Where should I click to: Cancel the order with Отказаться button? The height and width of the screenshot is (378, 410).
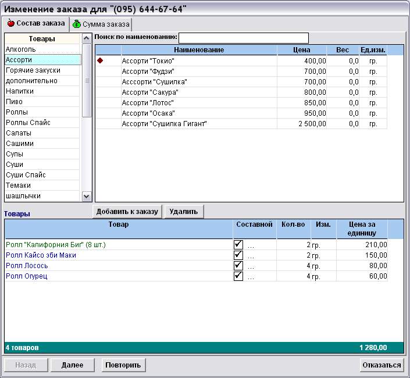pyautogui.click(x=382, y=365)
